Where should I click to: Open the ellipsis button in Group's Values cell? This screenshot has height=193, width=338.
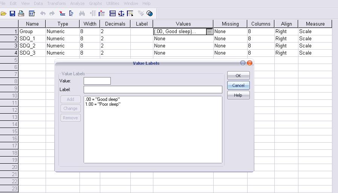tap(210, 32)
